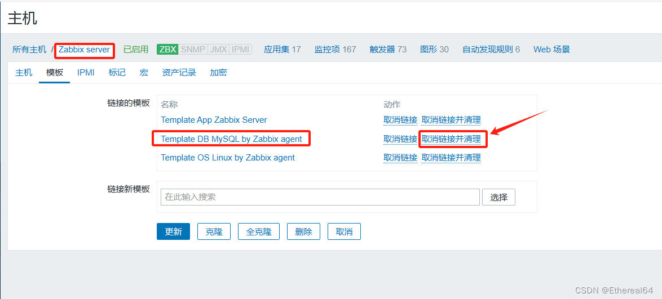Open the 标记 tab
This screenshot has width=662, height=299.
point(117,73)
